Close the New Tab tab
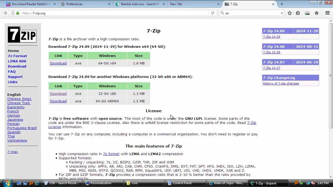Image resolution: width=333 pixels, height=187 pixels. [219, 4]
